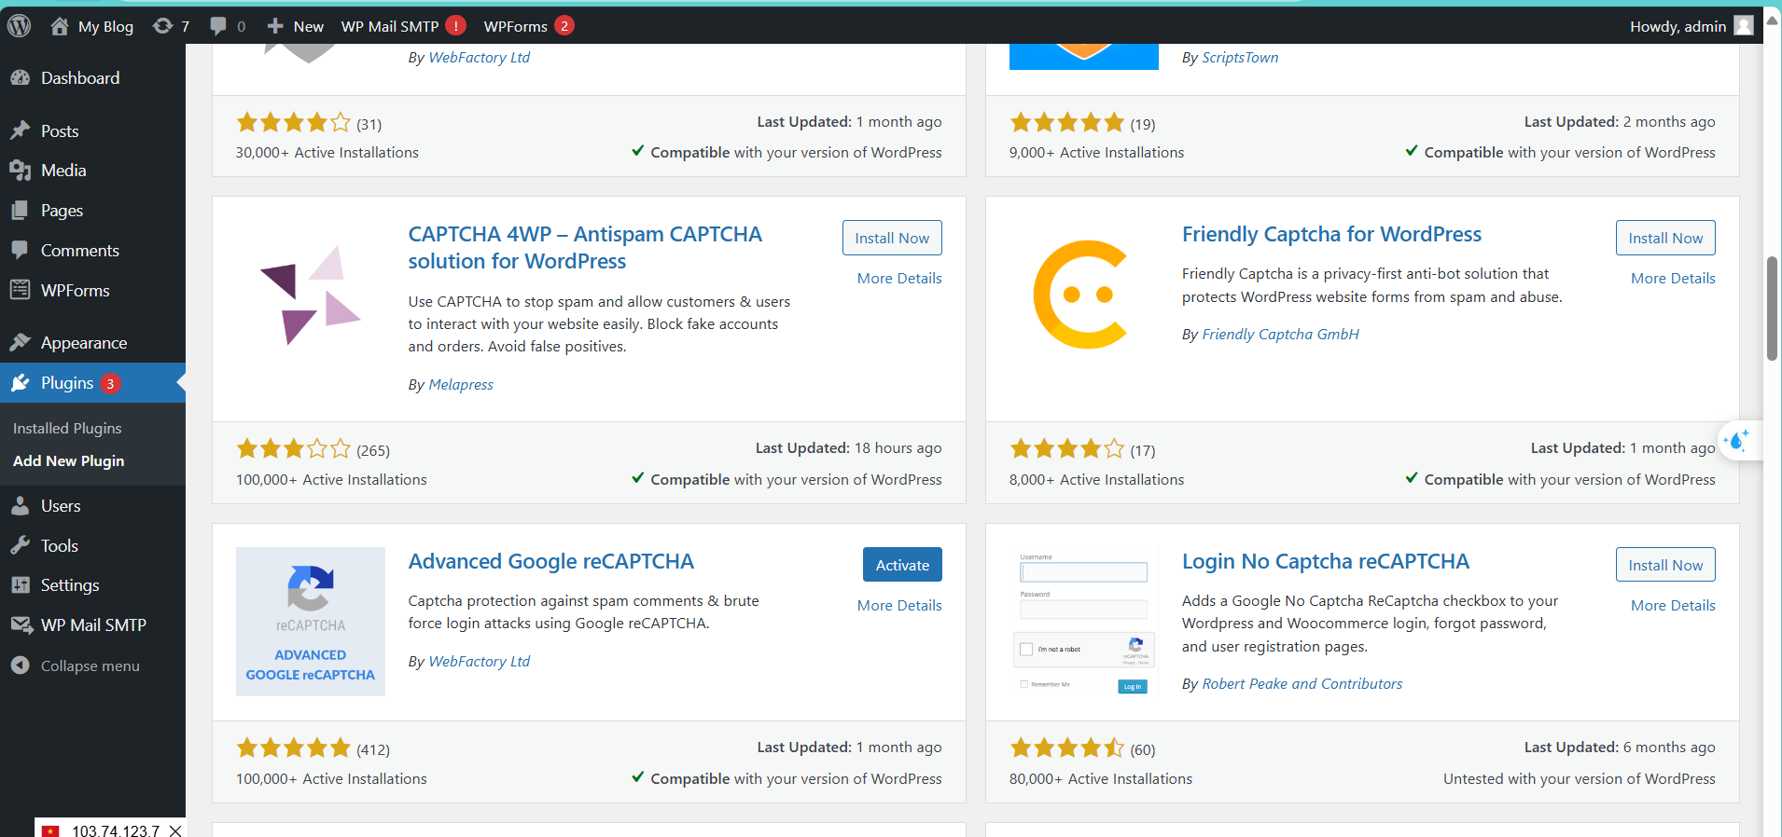Activate Advanced Google reCAPTCHA
Image resolution: width=1782 pixels, height=837 pixels.
point(902,565)
